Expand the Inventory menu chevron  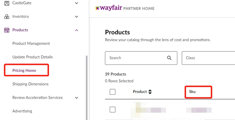point(77,17)
